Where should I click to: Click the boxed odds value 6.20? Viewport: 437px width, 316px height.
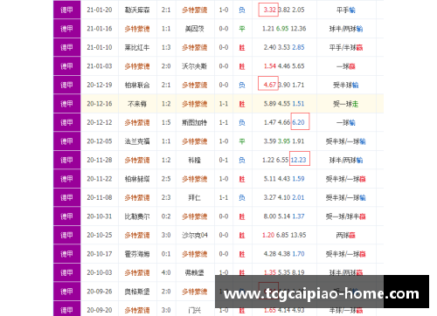(x=299, y=122)
